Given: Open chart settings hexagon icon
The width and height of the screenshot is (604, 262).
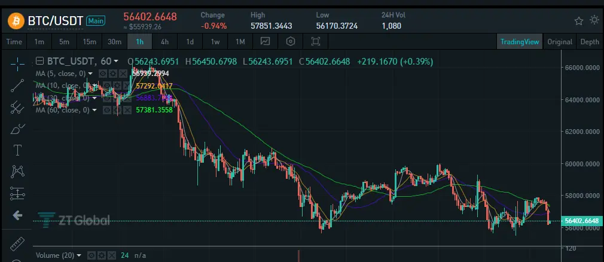Looking at the screenshot, I should tap(291, 42).
